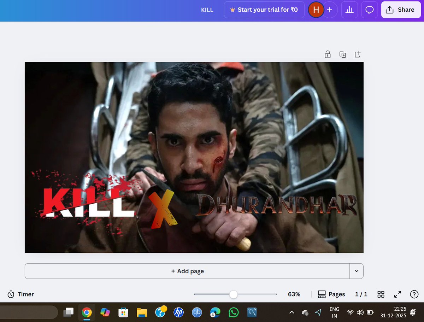
Task: Select the KILL design title
Action: pyautogui.click(x=207, y=10)
